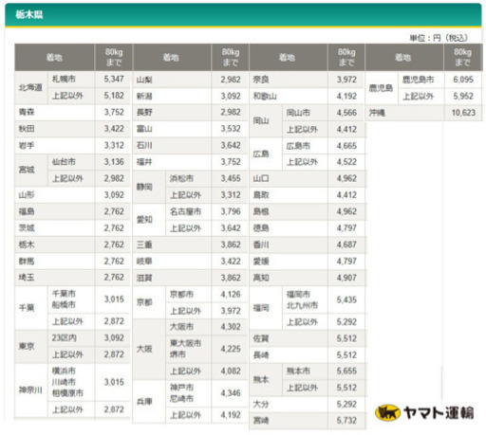Click the last 80kgまで column header
The width and height of the screenshot is (486, 435).
pyautogui.click(x=462, y=57)
